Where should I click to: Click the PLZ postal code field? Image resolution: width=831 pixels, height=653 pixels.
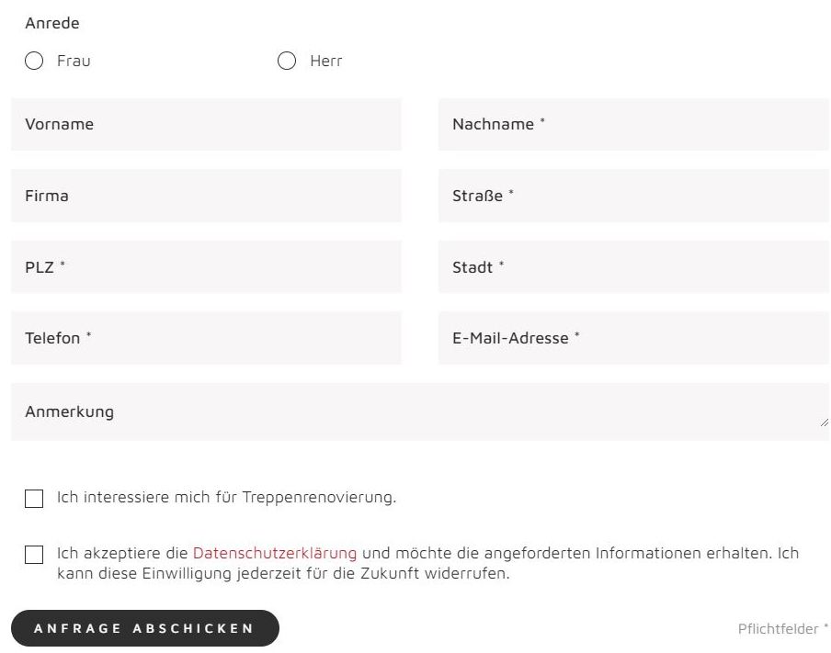pyautogui.click(x=206, y=267)
